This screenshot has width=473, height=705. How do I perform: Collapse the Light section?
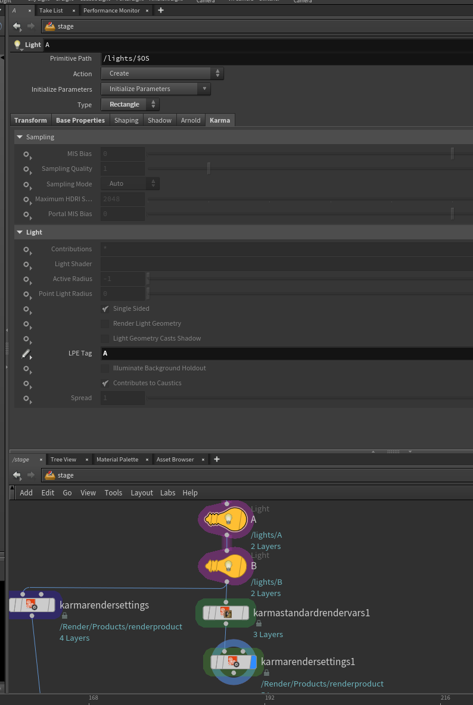coord(20,232)
